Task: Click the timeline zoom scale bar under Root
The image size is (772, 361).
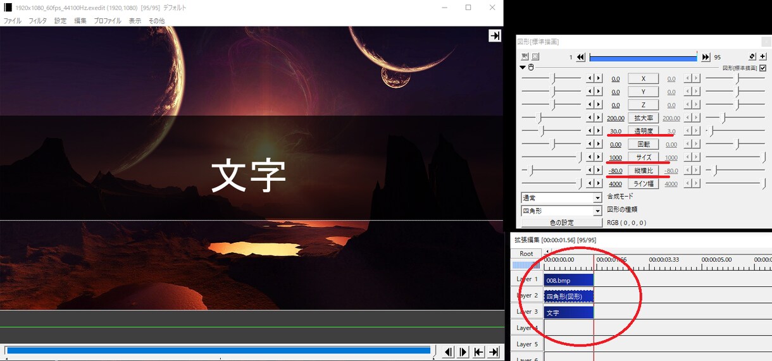Action: [526, 265]
